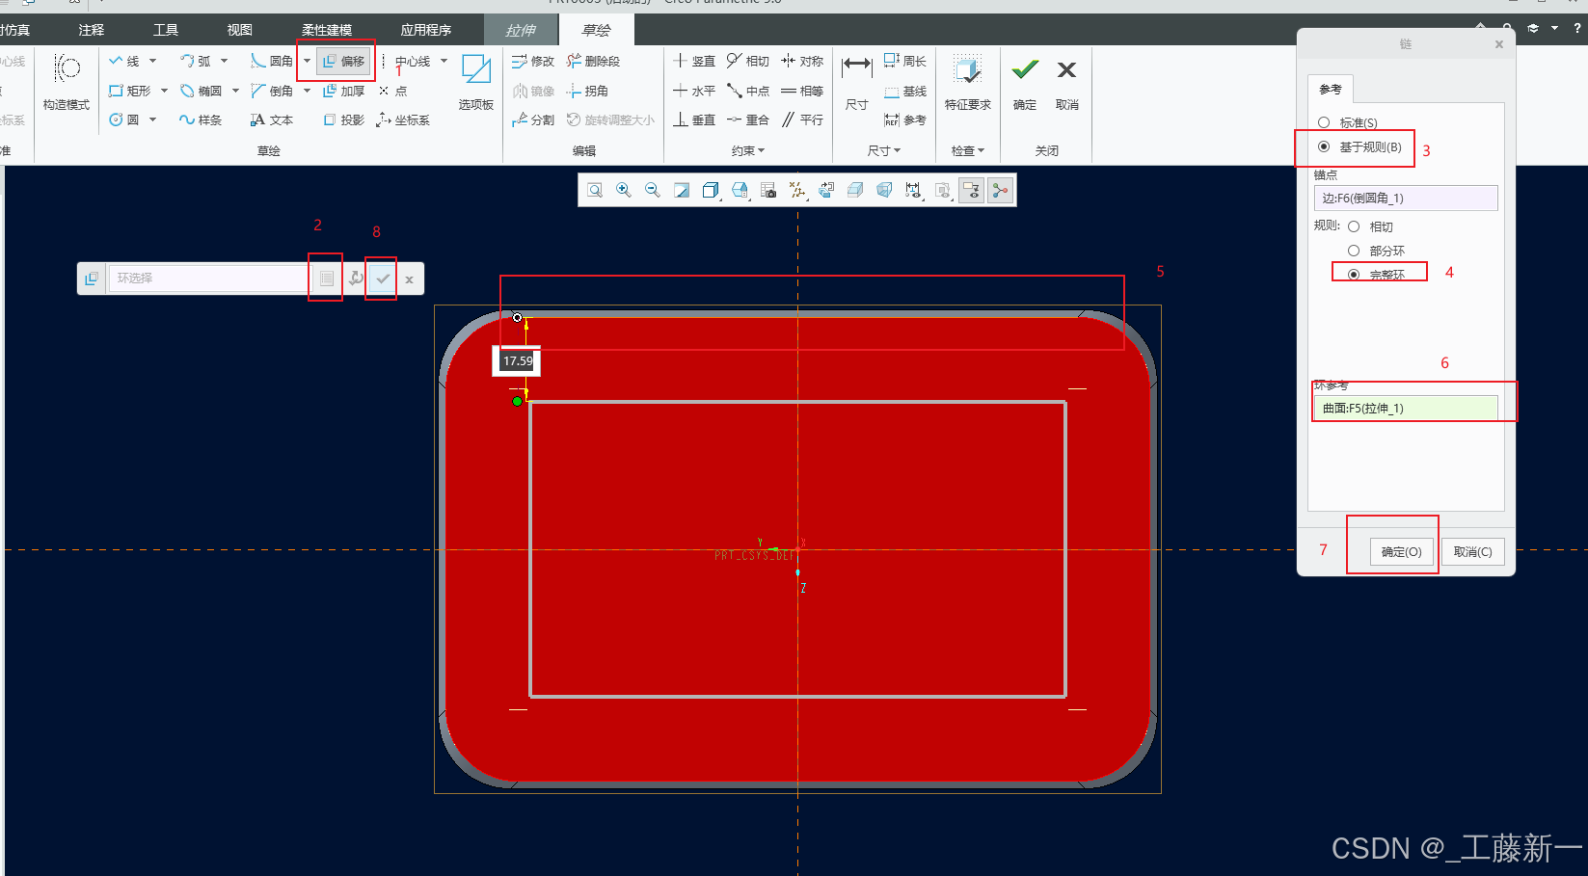Image resolution: width=1588 pixels, height=876 pixels.
Task: Apply the 平行 (Parallel) constraint
Action: pyautogui.click(x=802, y=119)
